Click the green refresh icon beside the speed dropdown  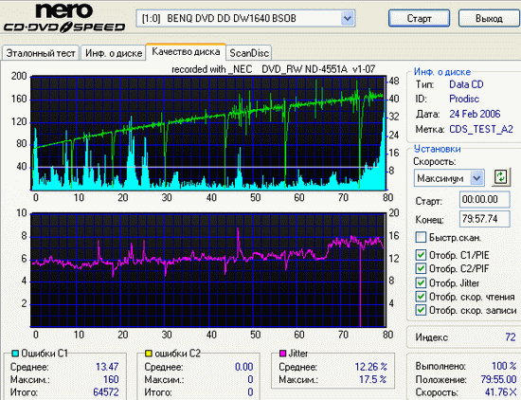501,176
